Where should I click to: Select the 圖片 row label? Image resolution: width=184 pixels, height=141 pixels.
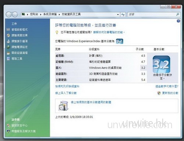pyautogui.click(x=59, y=68)
